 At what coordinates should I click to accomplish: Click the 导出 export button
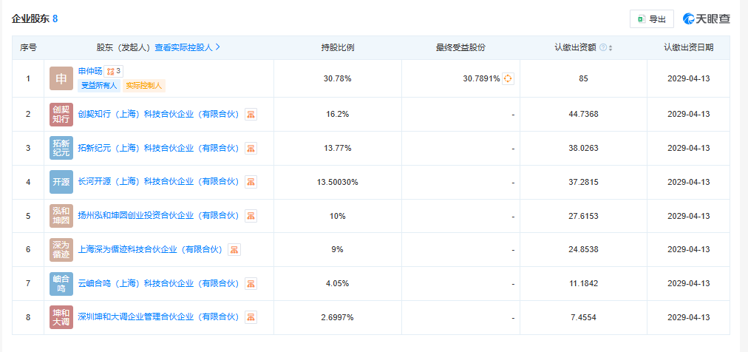click(651, 19)
